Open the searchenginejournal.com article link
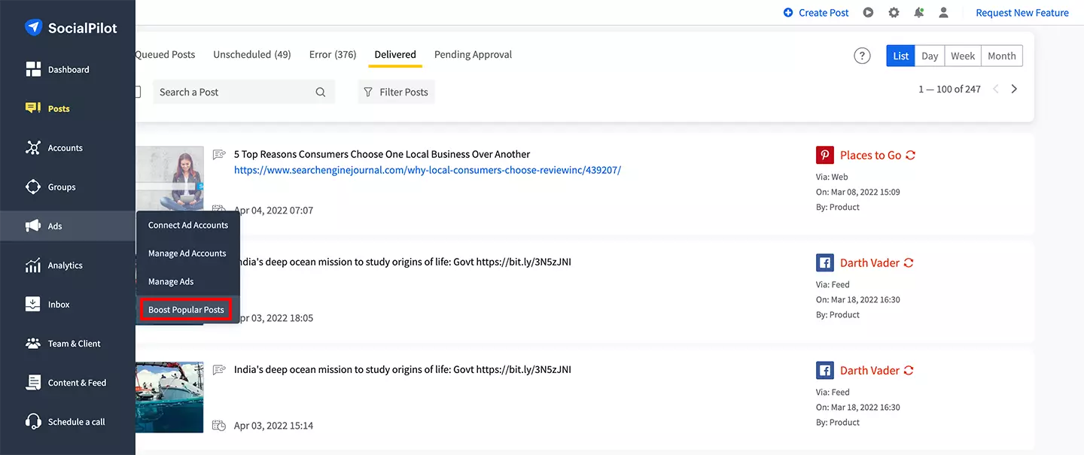The height and width of the screenshot is (455, 1084). click(428, 170)
